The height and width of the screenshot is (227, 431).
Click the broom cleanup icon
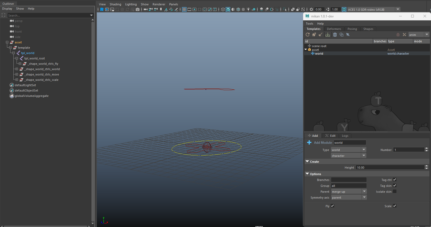321,34
